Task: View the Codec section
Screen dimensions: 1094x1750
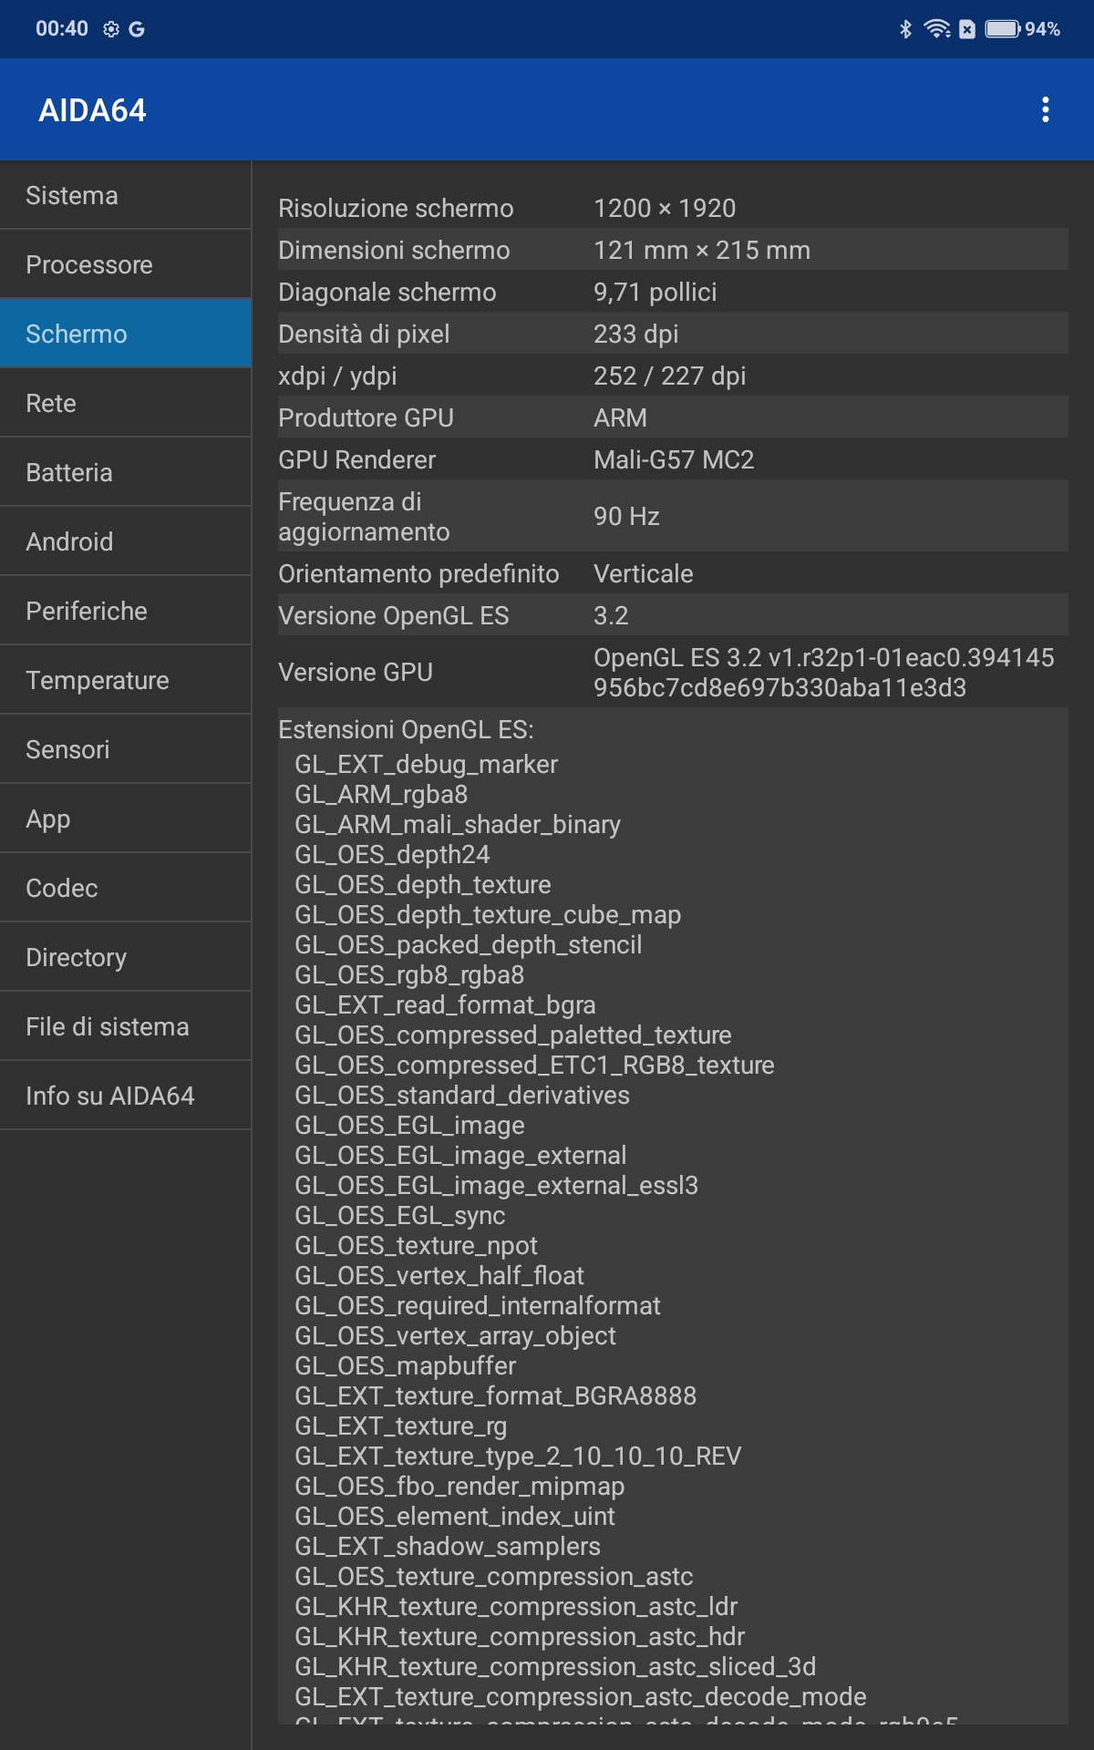Action: [126, 888]
